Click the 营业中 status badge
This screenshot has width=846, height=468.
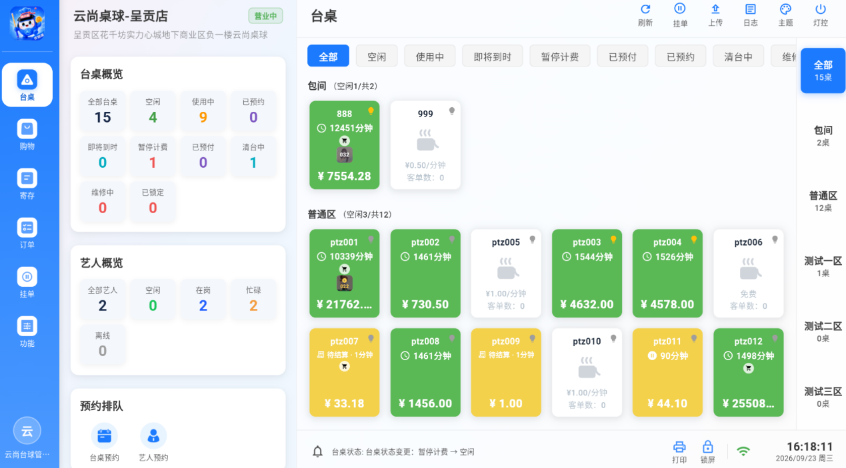point(265,16)
